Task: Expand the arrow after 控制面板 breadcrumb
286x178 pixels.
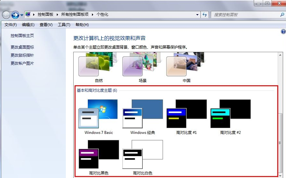Action: pos(57,14)
